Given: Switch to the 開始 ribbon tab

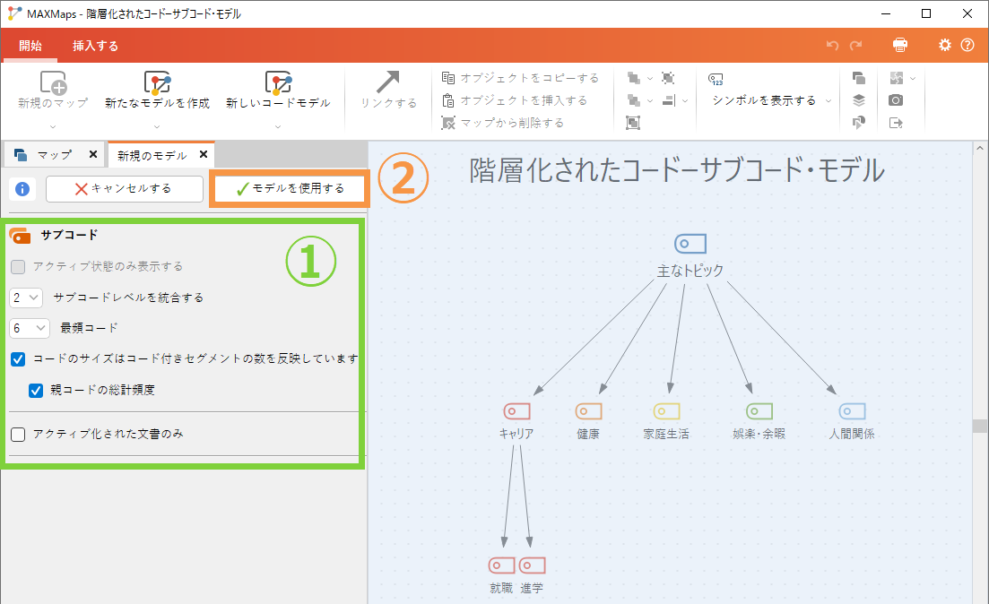Looking at the screenshot, I should click(x=30, y=46).
